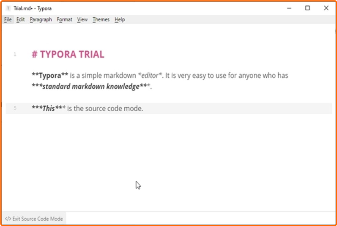Open the File menu
Image resolution: width=337 pixels, height=226 pixels.
[x=8, y=19]
